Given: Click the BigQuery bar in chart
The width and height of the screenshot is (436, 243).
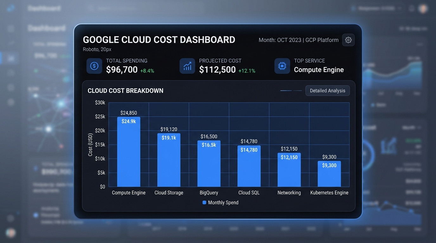Looking at the screenshot, I should coord(209,164).
